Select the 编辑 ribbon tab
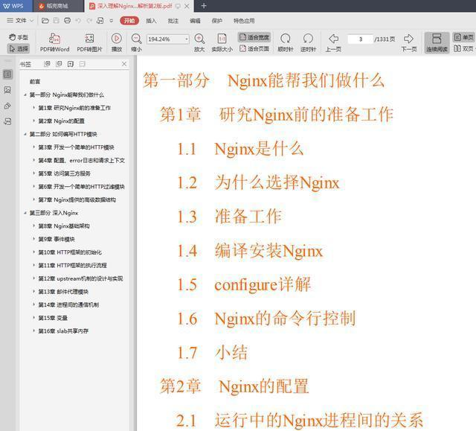476x431 pixels. [x=195, y=21]
